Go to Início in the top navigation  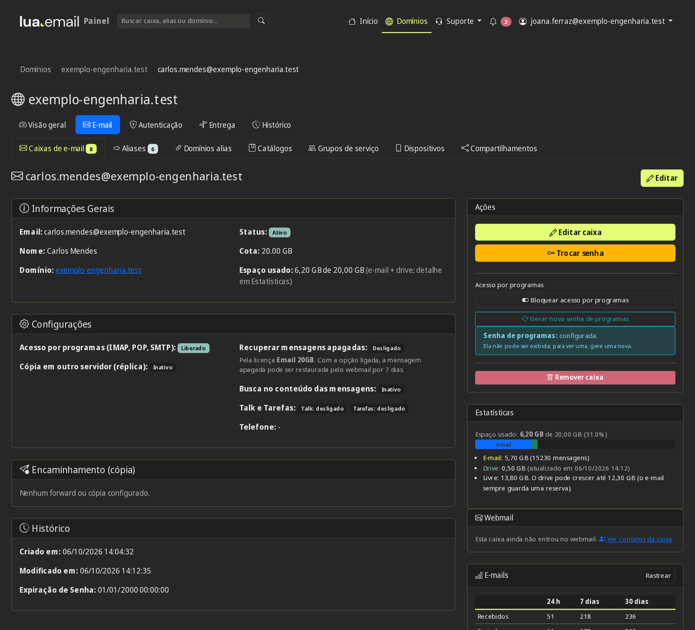[x=363, y=21]
